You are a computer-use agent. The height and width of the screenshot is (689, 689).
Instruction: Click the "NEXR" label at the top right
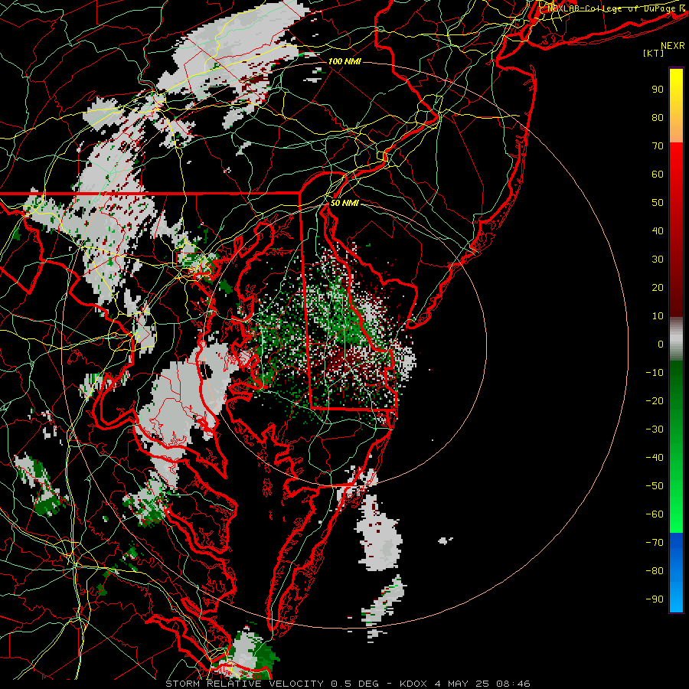click(673, 46)
